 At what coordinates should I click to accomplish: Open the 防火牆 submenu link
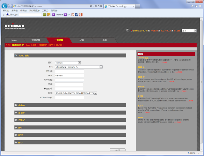(59, 45)
